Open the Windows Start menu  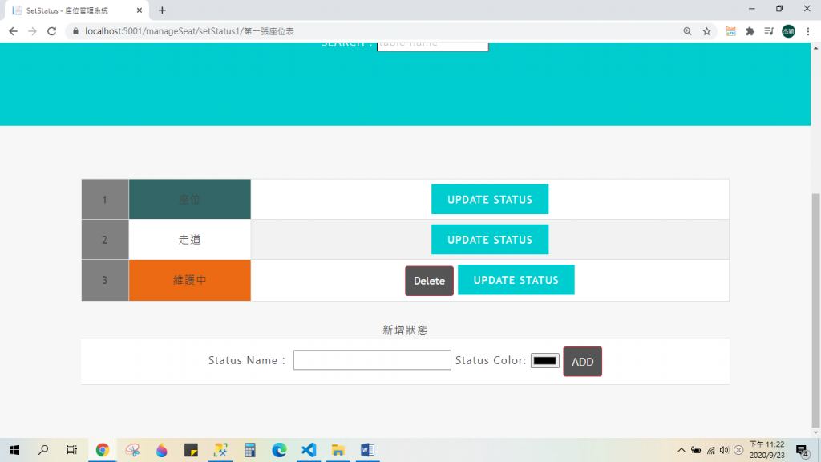14,450
